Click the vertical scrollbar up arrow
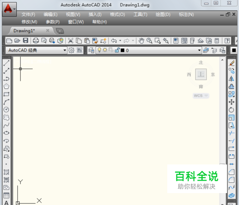 (x=222, y=60)
